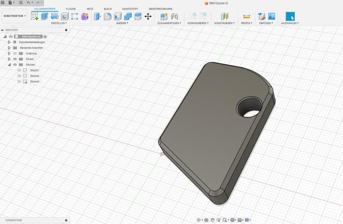Toggle the Ursprung folder visibility eye
Screen dimensions: 343x224
tap(15, 54)
